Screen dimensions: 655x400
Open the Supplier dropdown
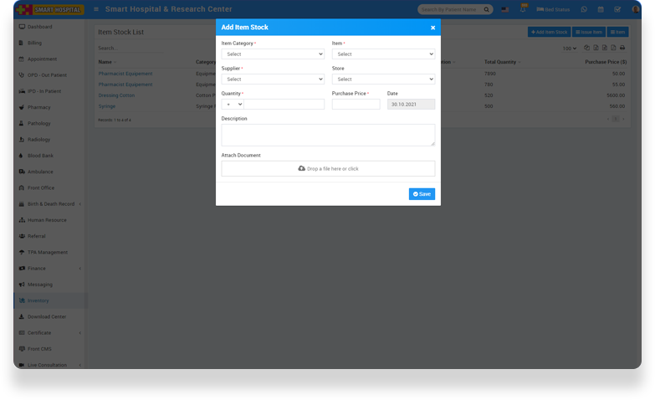coord(272,79)
